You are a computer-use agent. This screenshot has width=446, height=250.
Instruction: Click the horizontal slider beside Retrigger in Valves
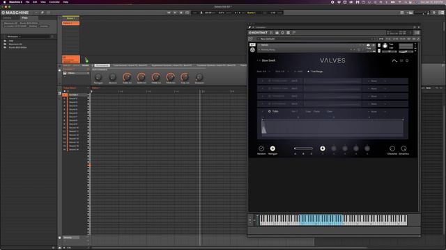[x=304, y=148]
